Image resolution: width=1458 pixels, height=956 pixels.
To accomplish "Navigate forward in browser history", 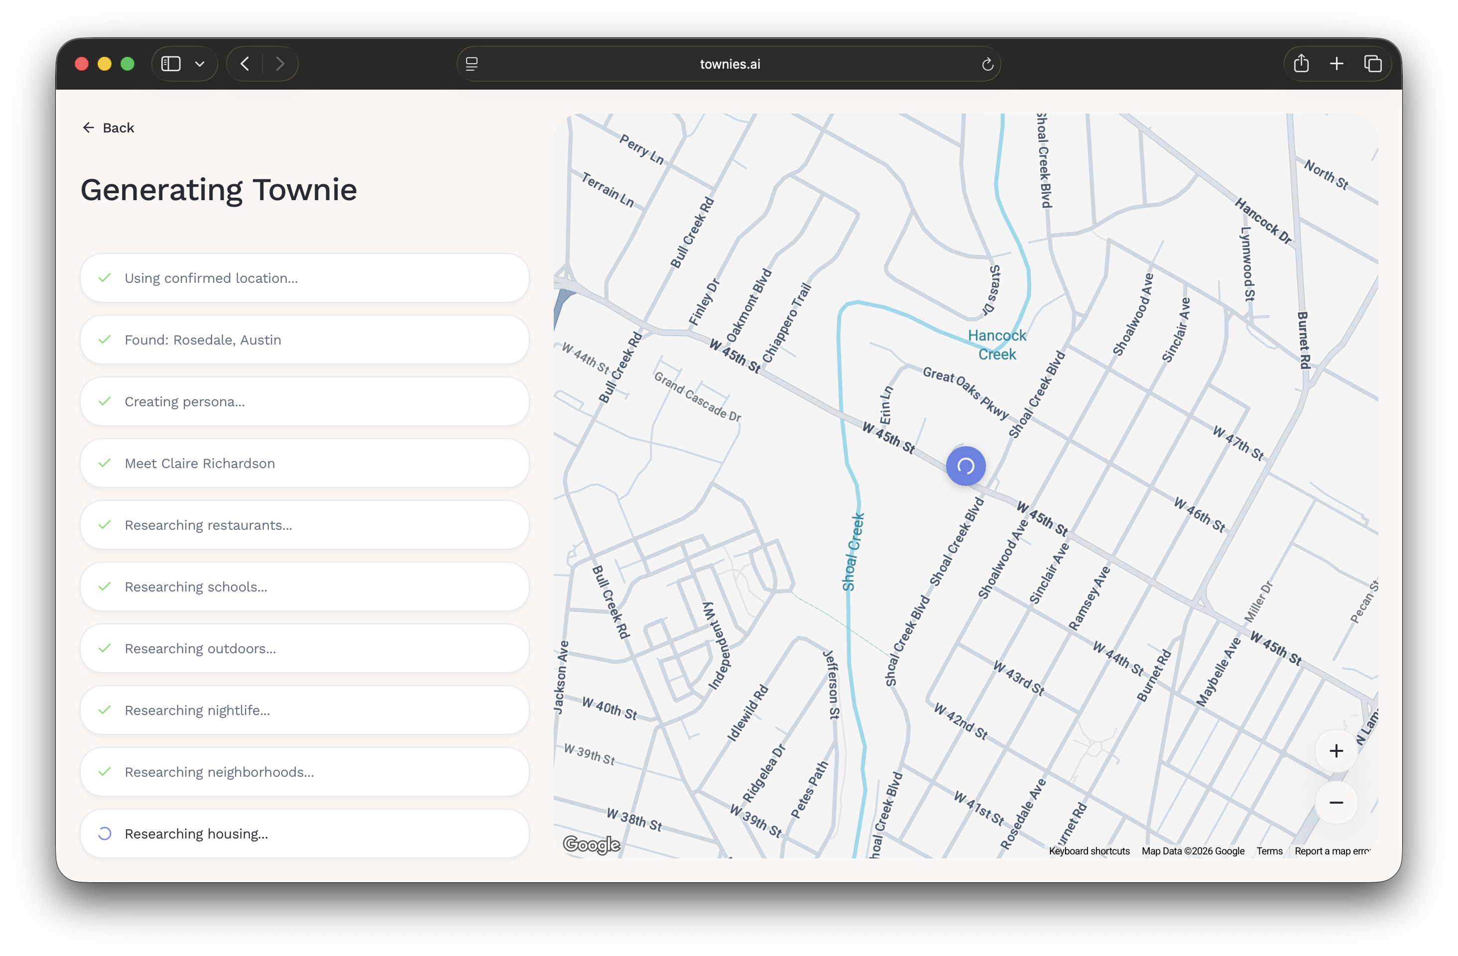I will click(x=280, y=63).
